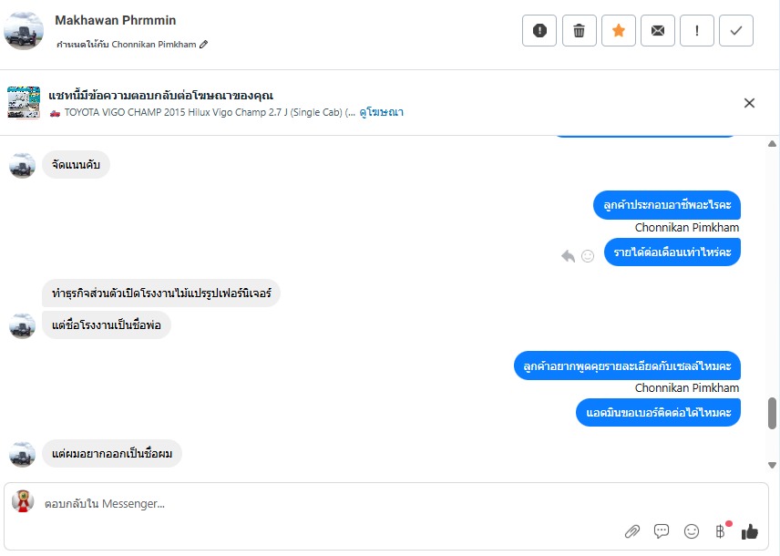Image resolution: width=780 pixels, height=556 pixels.
Task: Open the ดูโฆษณา ad link
Action: click(x=381, y=112)
